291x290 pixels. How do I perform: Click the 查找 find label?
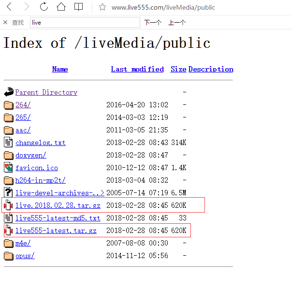pyautogui.click(x=18, y=22)
